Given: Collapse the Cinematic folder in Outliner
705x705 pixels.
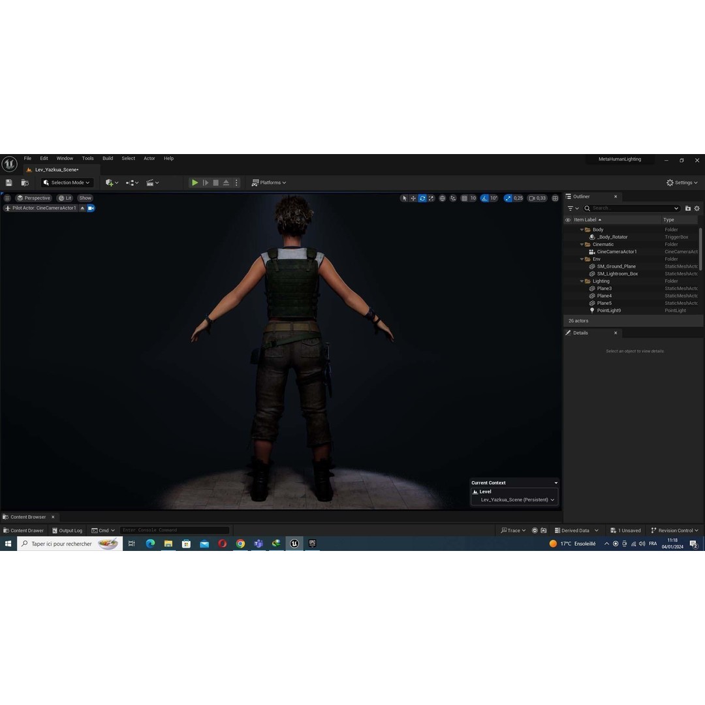Looking at the screenshot, I should tap(582, 245).
